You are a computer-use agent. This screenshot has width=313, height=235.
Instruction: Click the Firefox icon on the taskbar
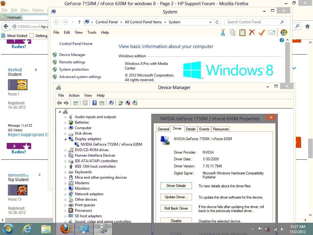coord(65,229)
